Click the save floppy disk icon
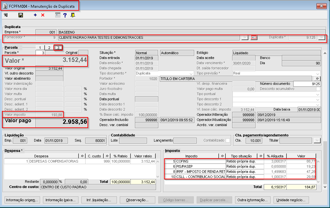 pyautogui.click(x=21, y=15)
